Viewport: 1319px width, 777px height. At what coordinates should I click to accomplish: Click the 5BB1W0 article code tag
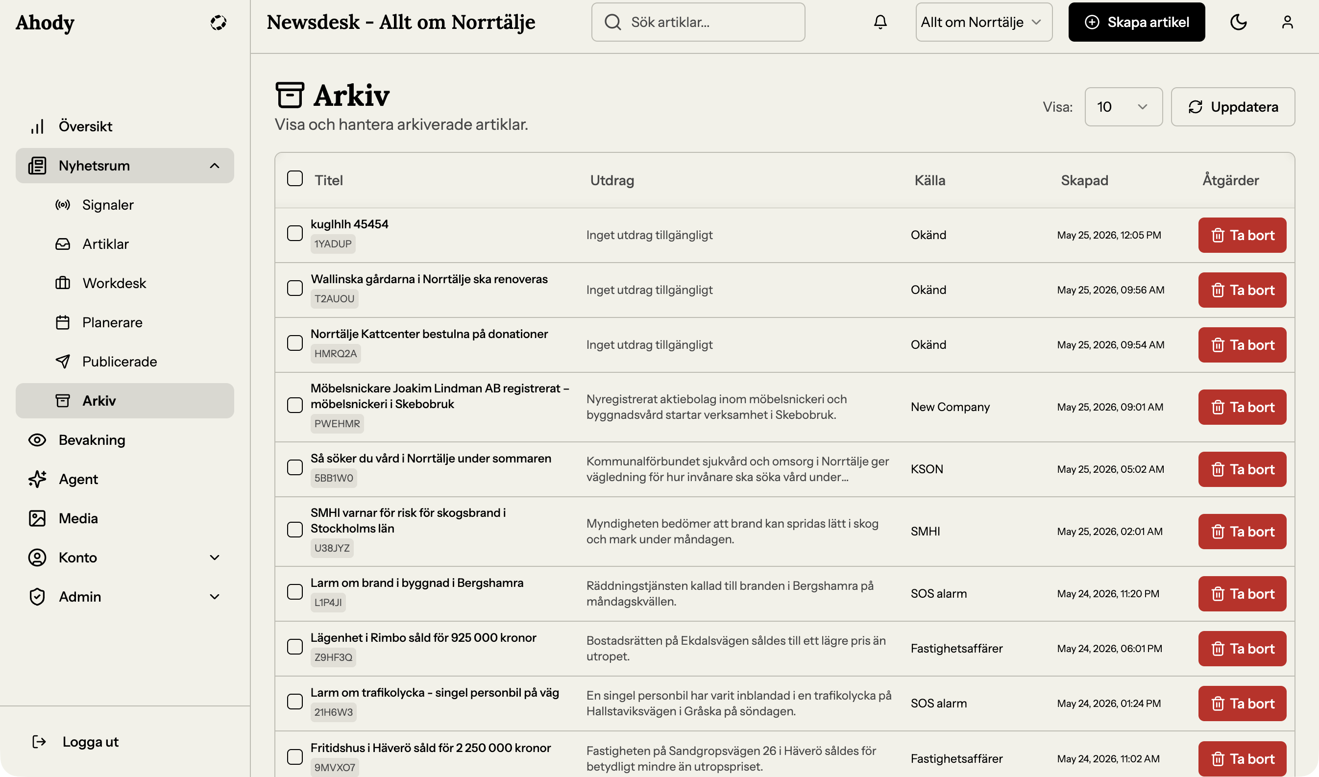pyautogui.click(x=334, y=478)
